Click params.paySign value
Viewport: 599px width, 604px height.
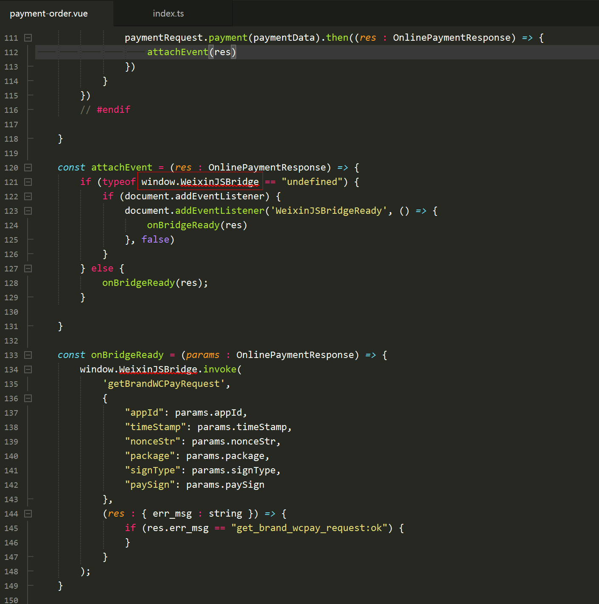tap(225, 485)
